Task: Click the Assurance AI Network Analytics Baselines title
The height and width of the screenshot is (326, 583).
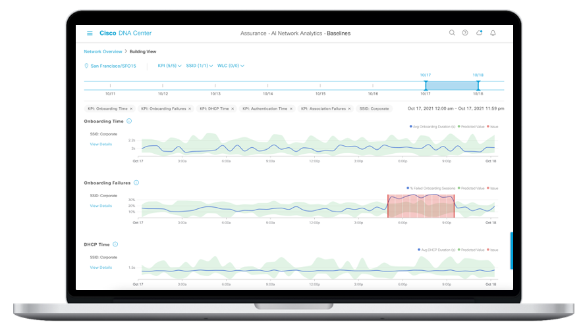Action: click(295, 33)
